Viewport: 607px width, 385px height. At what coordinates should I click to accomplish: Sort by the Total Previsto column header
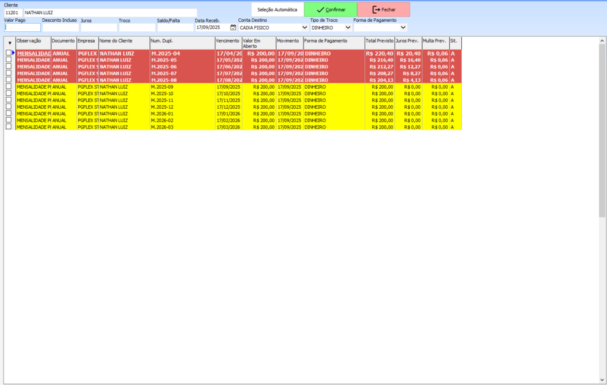click(x=380, y=43)
